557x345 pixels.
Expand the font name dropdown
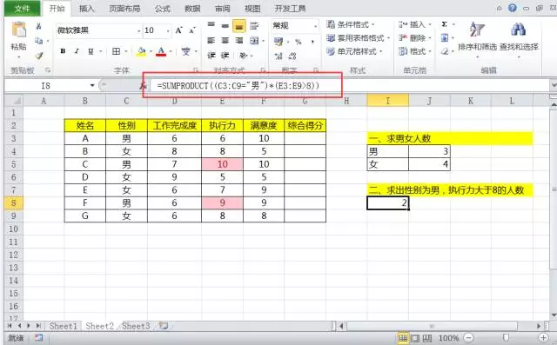coord(139,30)
